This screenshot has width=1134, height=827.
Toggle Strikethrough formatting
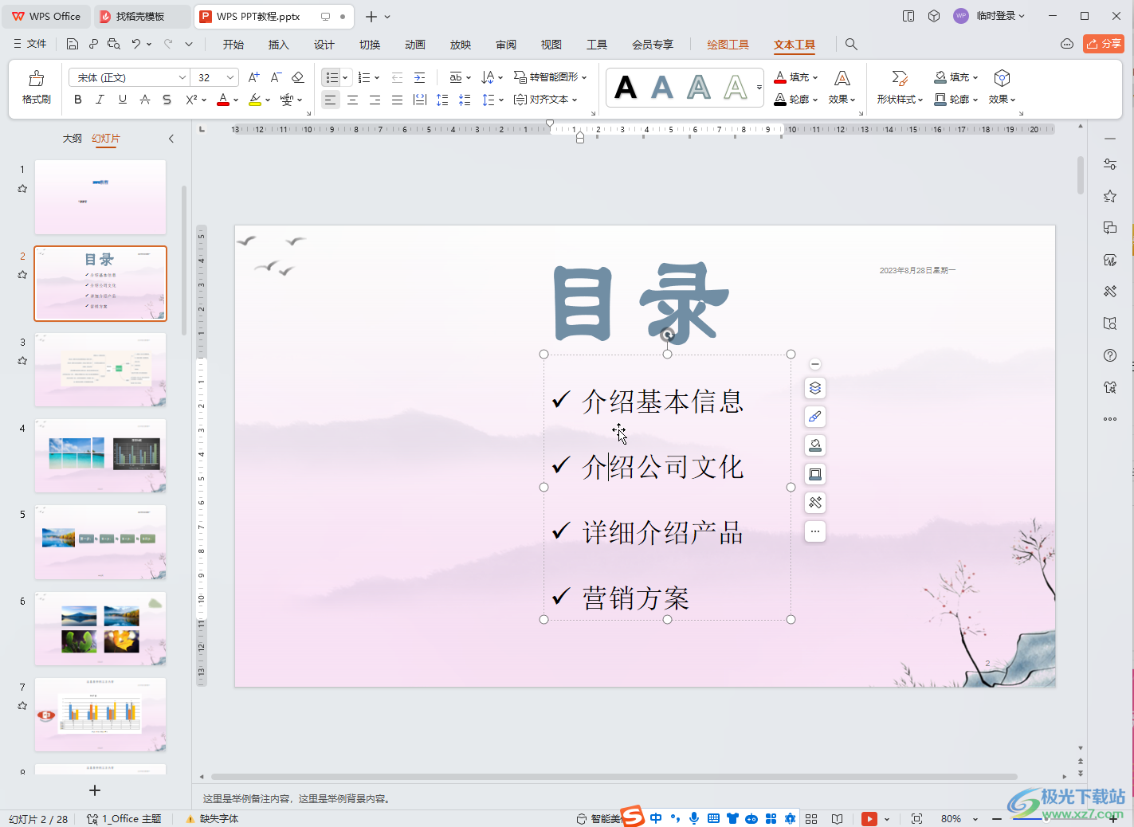click(x=144, y=100)
